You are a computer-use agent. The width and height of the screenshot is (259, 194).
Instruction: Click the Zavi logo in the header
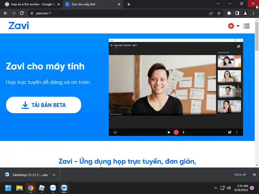pyautogui.click(x=19, y=26)
